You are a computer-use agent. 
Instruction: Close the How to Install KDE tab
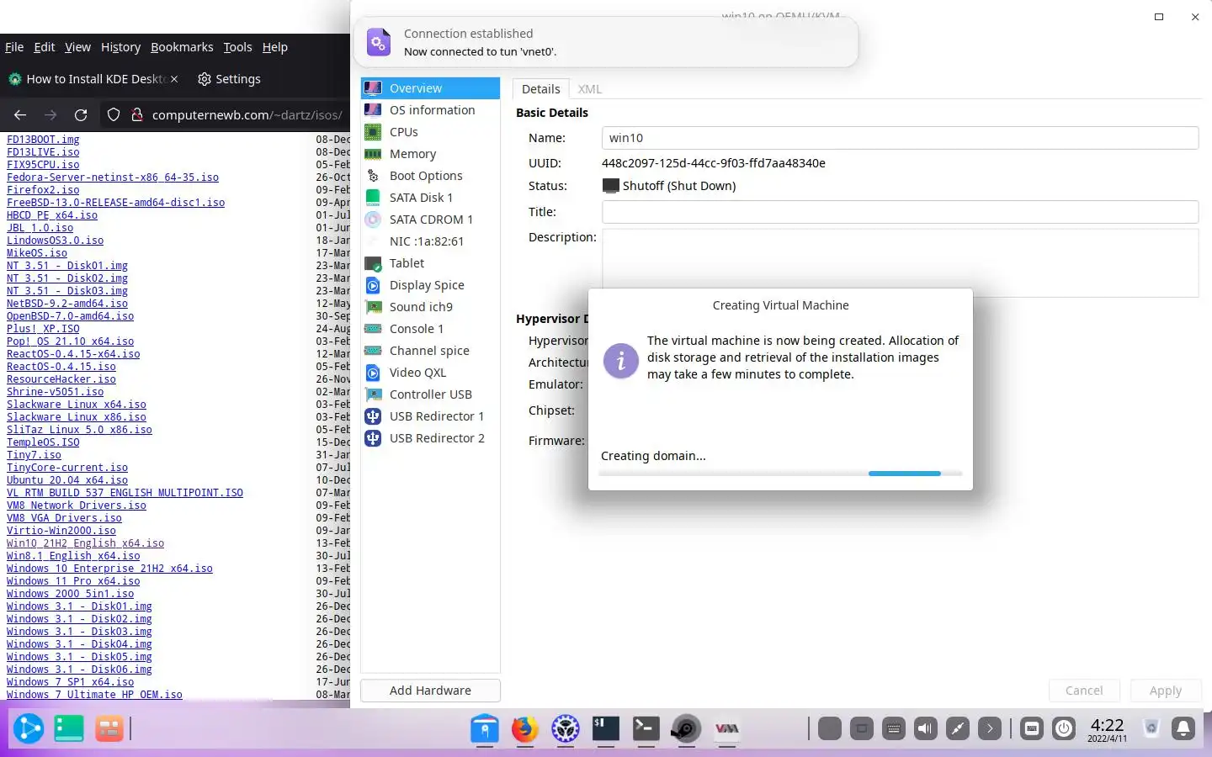click(x=174, y=79)
